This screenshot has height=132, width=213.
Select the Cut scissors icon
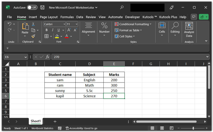tap(33, 24)
